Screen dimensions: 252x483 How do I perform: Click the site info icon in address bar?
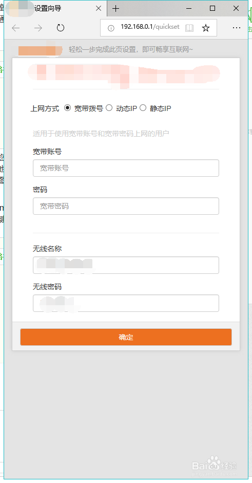coord(111,28)
